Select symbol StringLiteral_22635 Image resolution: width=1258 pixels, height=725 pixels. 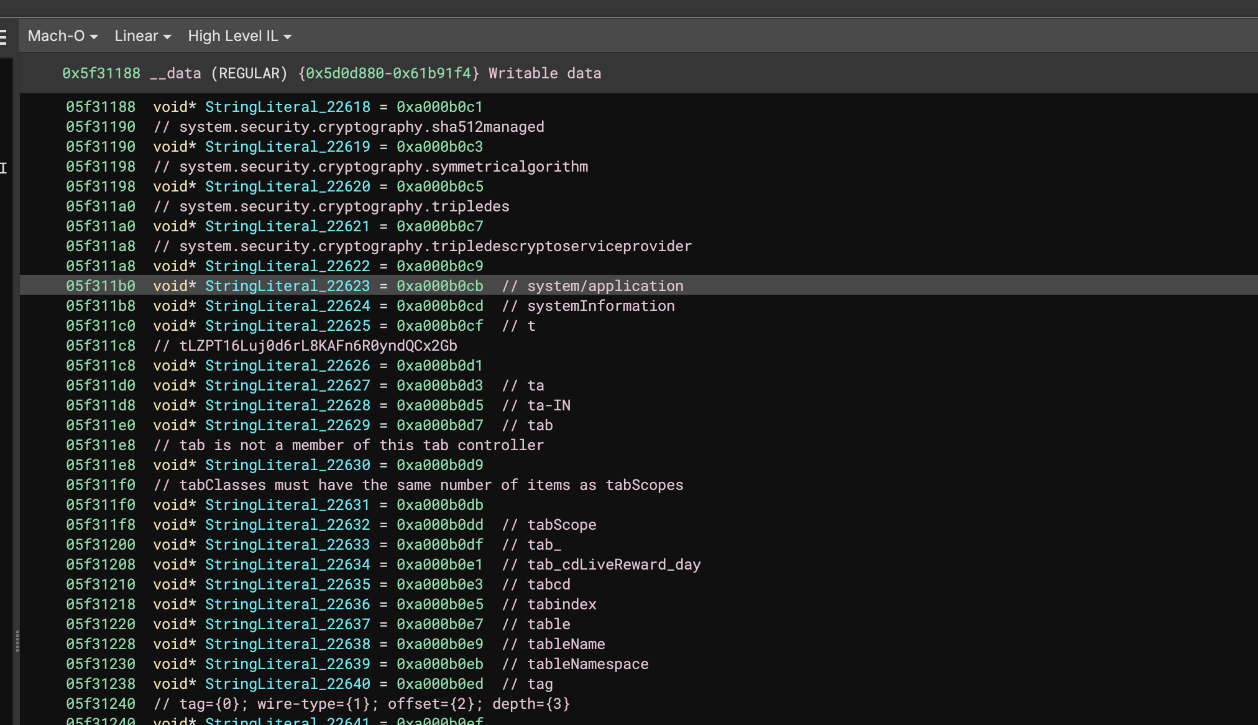pyautogui.click(x=288, y=584)
